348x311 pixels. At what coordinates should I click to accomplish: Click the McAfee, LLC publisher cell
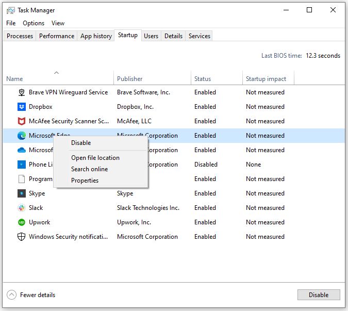click(134, 121)
